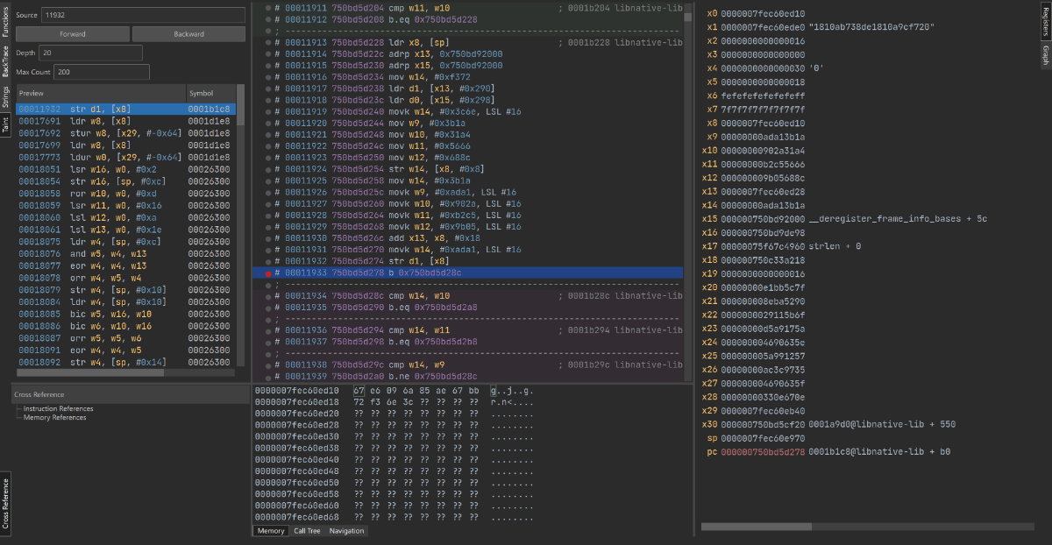
Task: Select taint row 00018092 str w4
Action: [125, 362]
